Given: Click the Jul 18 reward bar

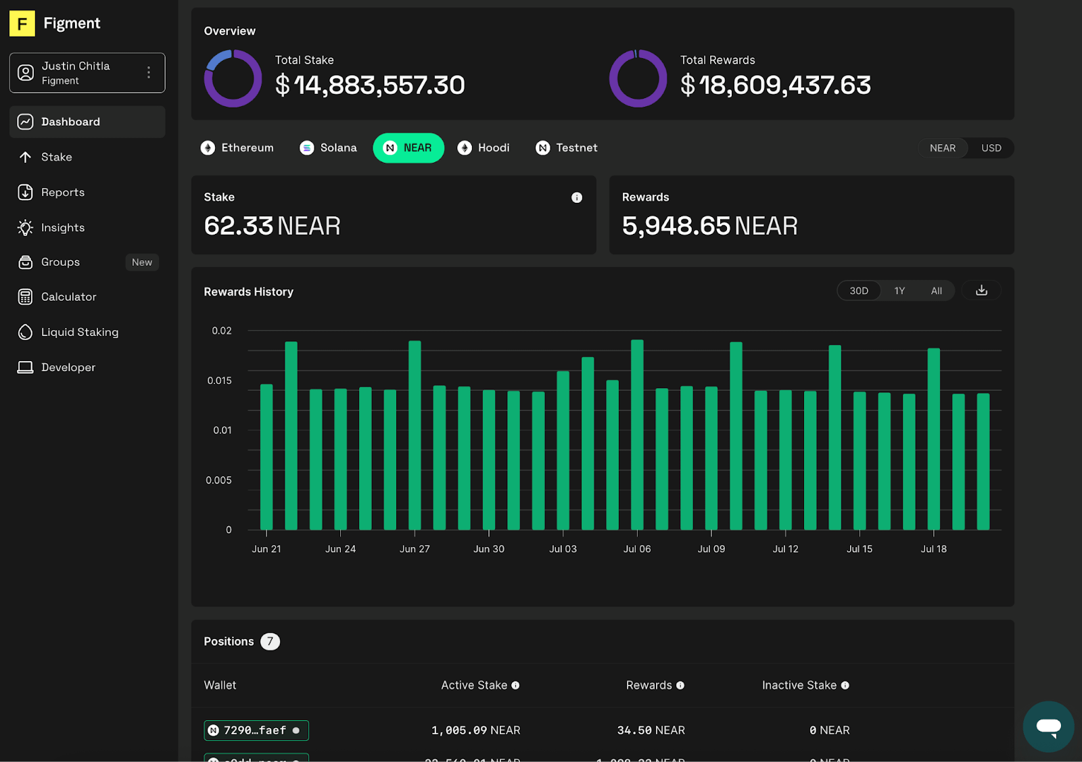Looking at the screenshot, I should (934, 439).
